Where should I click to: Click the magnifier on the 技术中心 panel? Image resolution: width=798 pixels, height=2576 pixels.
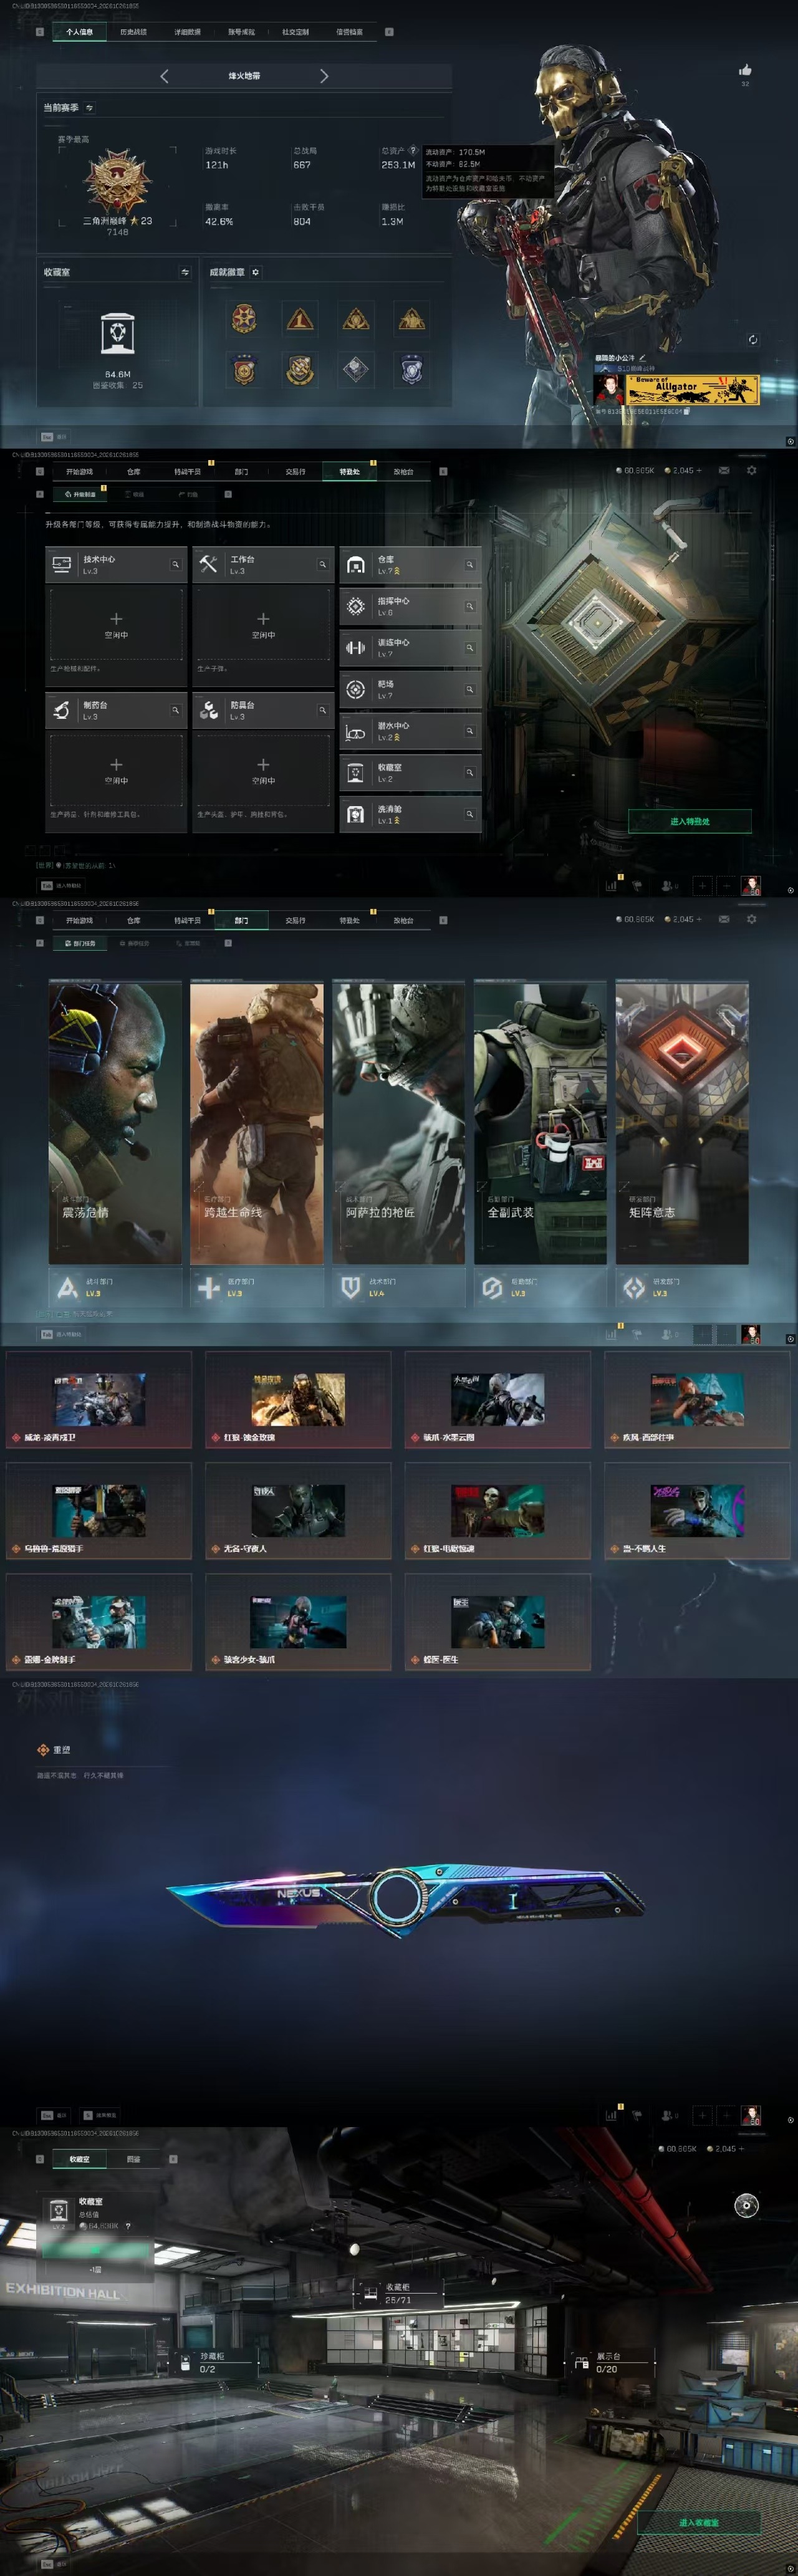coord(175,565)
